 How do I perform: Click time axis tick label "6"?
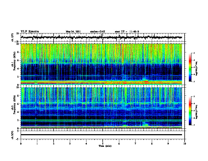coord(119,144)
